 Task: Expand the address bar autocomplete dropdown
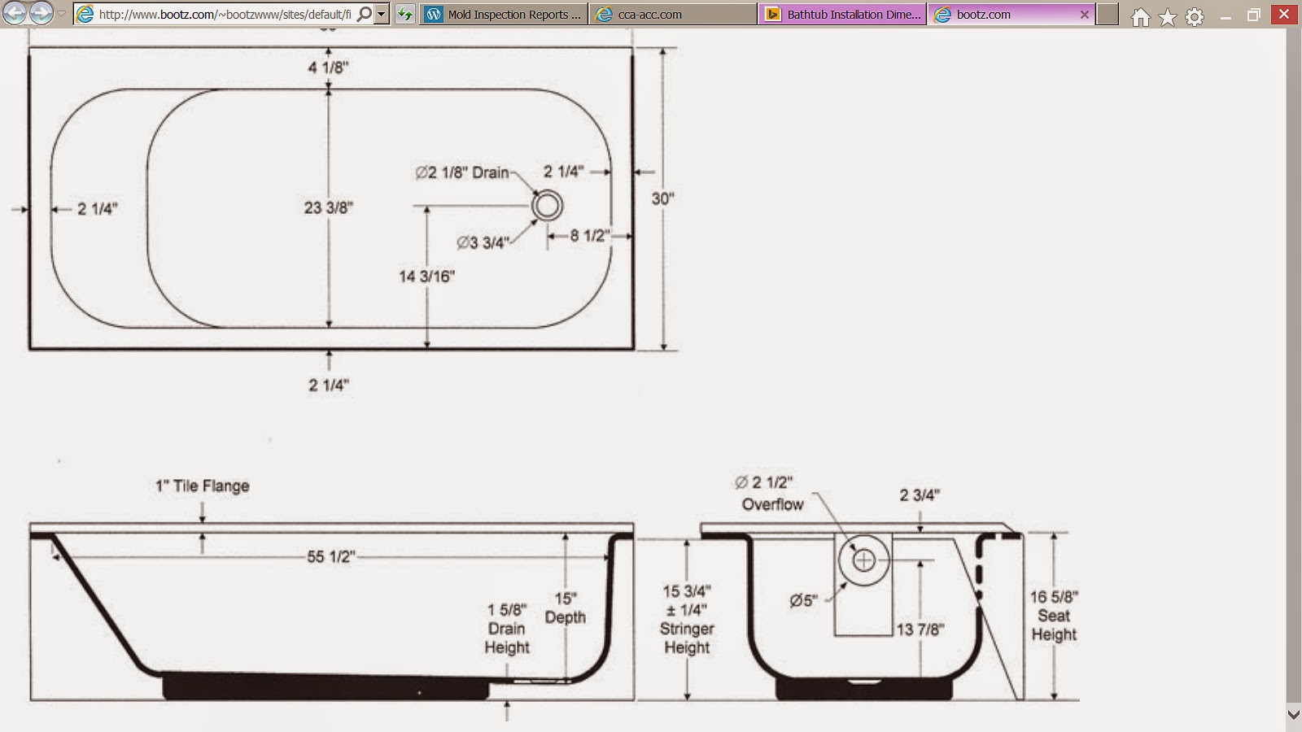point(381,14)
